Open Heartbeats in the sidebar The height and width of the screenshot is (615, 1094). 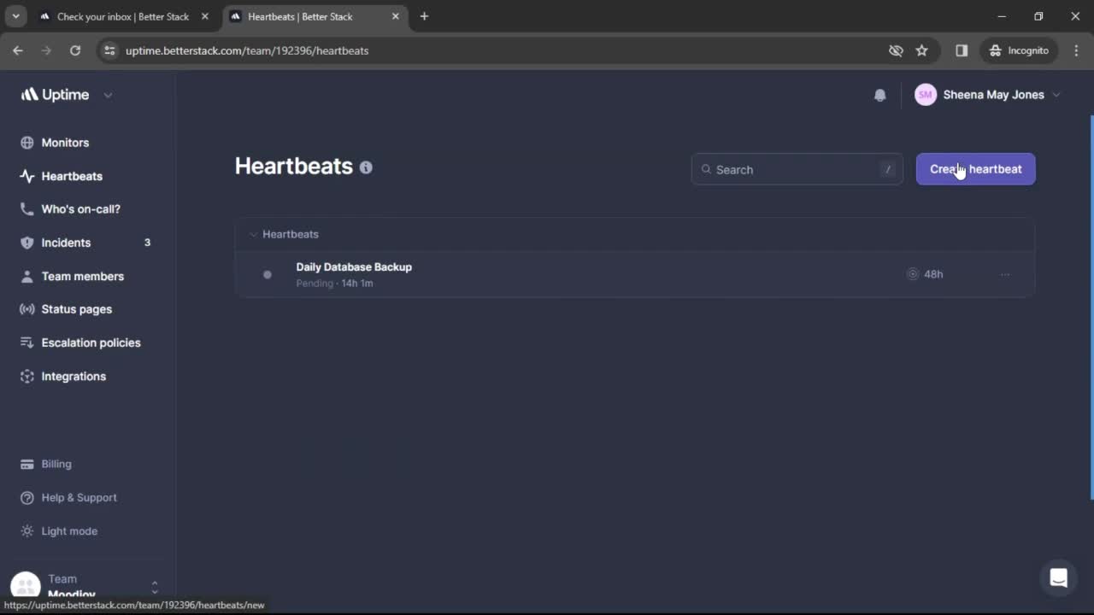click(72, 176)
